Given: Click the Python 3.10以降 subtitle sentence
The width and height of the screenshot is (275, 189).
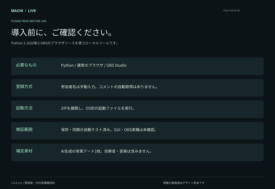Looking at the screenshot, I should coord(65,43).
